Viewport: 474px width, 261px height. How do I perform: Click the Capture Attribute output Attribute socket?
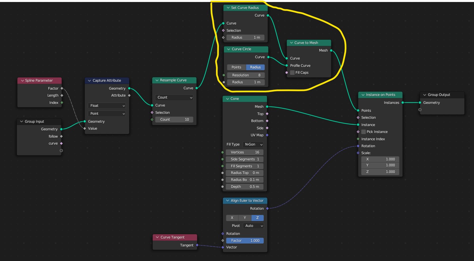[129, 95]
